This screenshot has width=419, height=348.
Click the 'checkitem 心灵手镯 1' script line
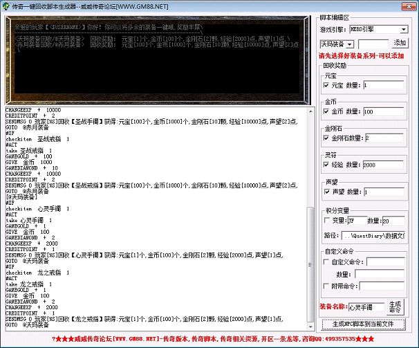click(x=37, y=209)
